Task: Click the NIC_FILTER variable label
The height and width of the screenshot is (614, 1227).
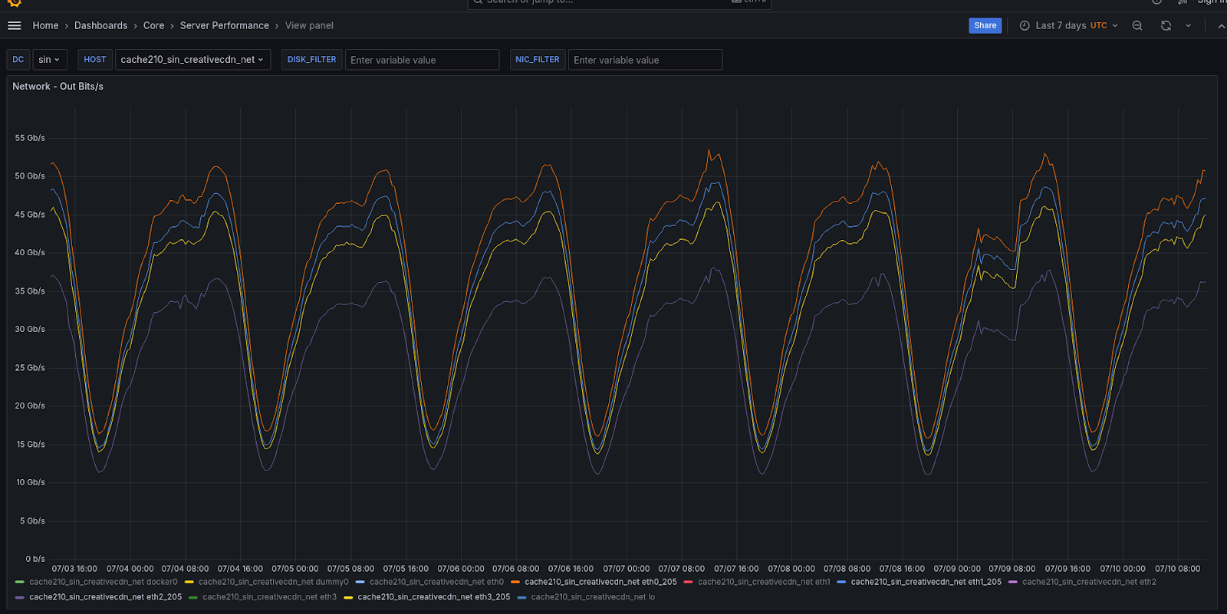Action: tap(537, 60)
